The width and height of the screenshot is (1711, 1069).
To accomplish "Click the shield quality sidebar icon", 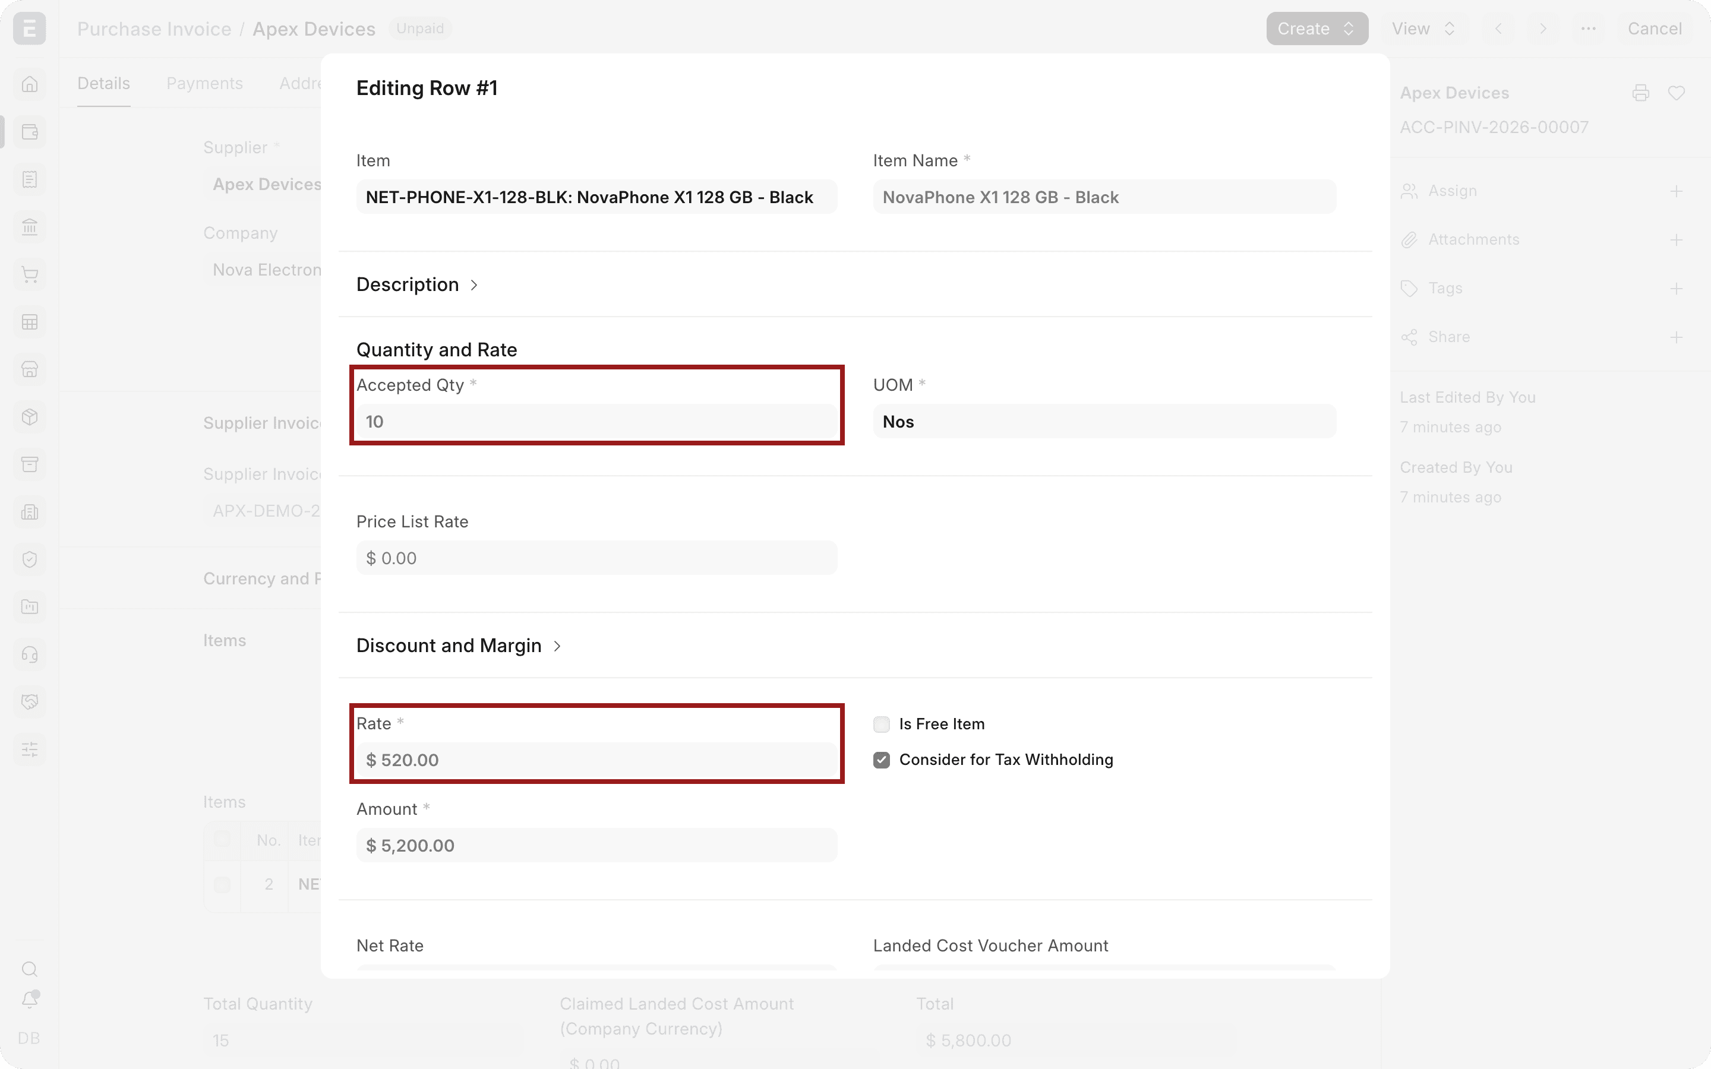I will (30, 559).
